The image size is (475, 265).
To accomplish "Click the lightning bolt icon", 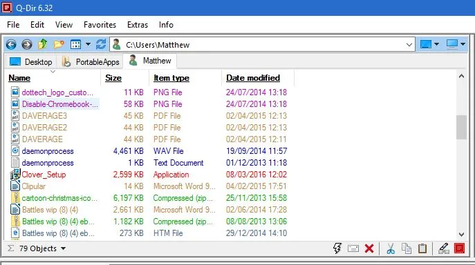I will [337, 248].
